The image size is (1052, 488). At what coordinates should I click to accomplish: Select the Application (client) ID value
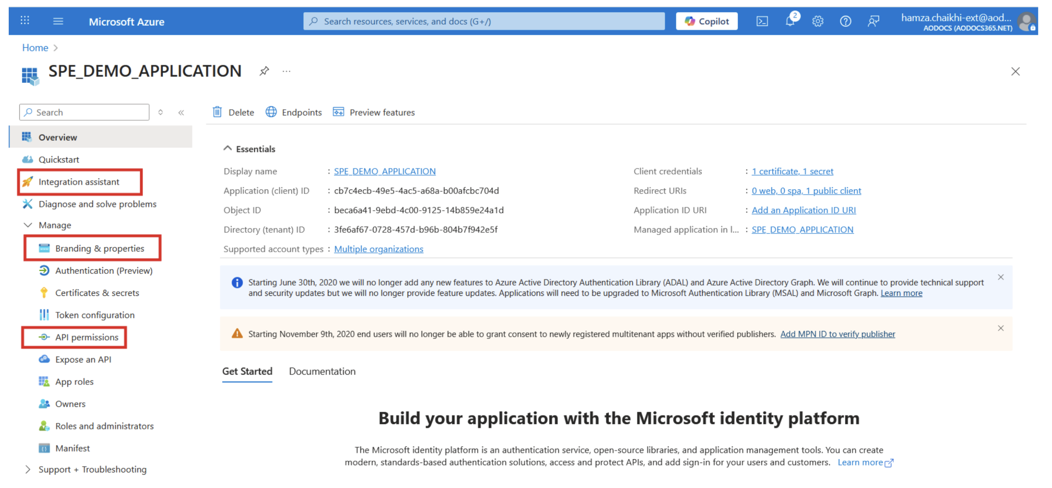pos(417,191)
